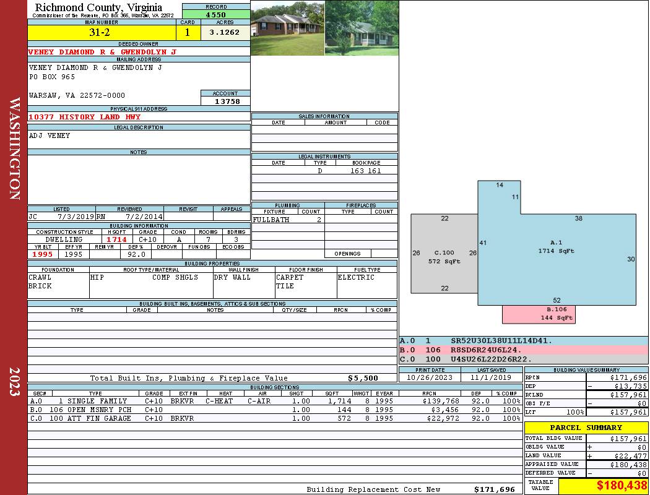Image resolution: width=650 pixels, height=495 pixels.
Task: Click WARSAW, VA 22572-0000 text
Action: click(77, 96)
